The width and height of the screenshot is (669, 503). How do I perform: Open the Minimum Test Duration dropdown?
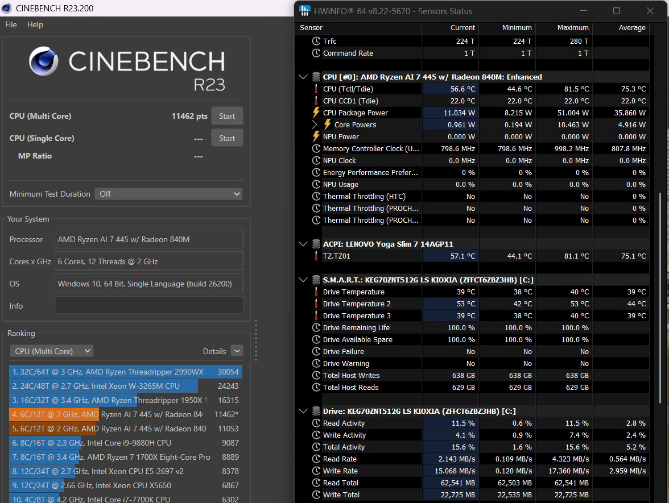tap(168, 194)
